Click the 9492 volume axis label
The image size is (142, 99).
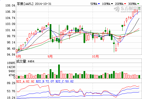point(12,71)
